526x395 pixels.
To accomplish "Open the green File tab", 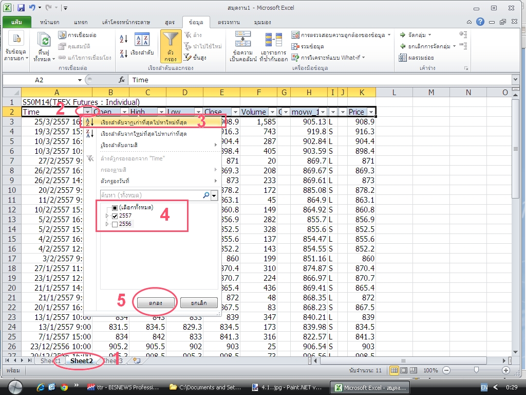I will pos(17,22).
